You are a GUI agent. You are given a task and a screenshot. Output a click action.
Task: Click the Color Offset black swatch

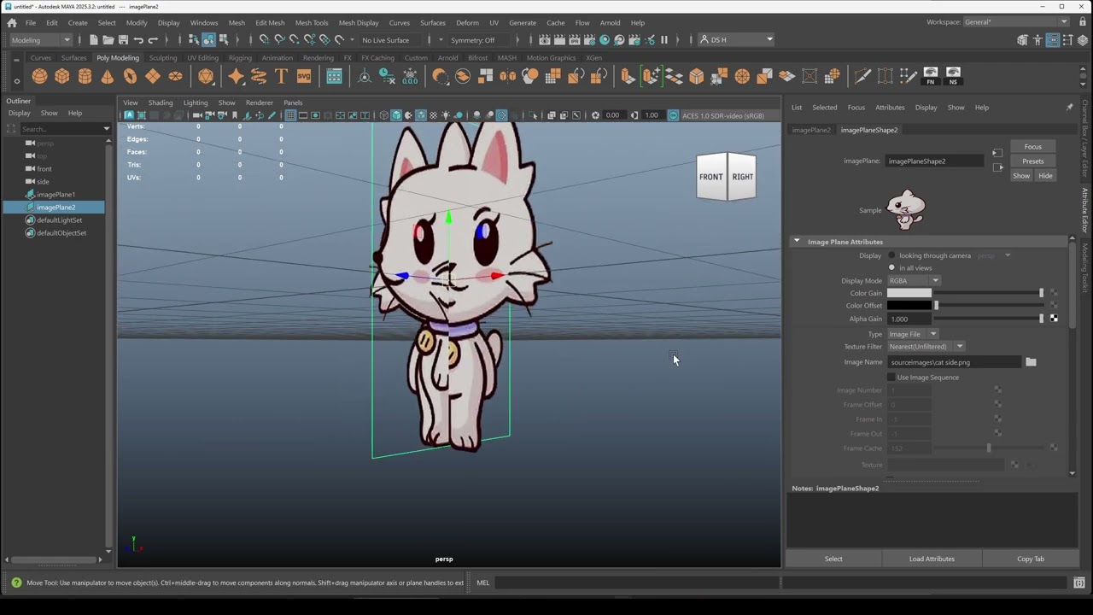909,306
